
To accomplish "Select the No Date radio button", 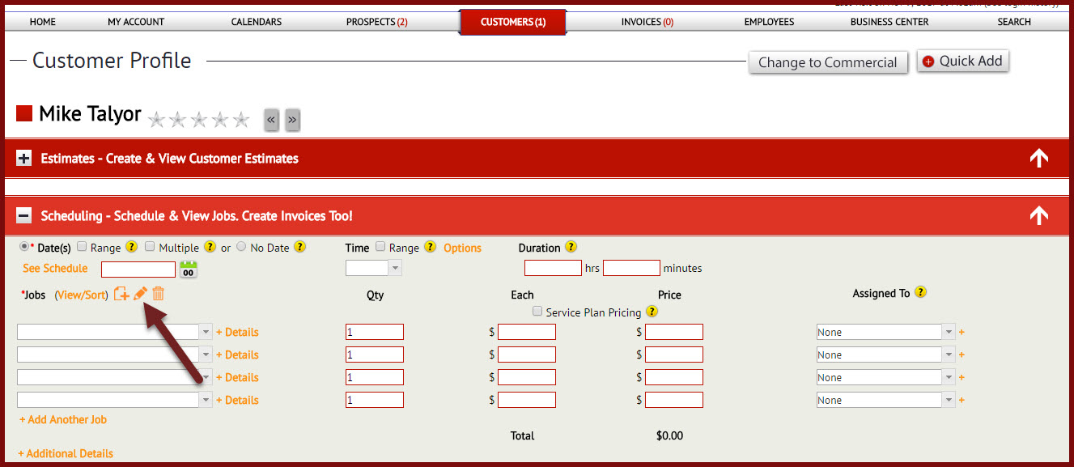I will point(241,247).
